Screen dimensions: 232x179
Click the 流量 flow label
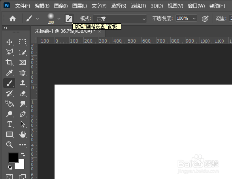pos(221,19)
